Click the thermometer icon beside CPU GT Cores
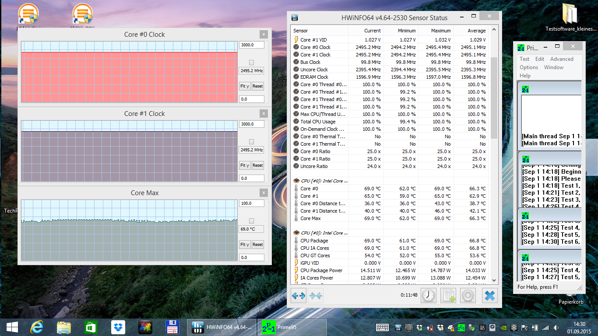This screenshot has height=336, width=598. 296,255
